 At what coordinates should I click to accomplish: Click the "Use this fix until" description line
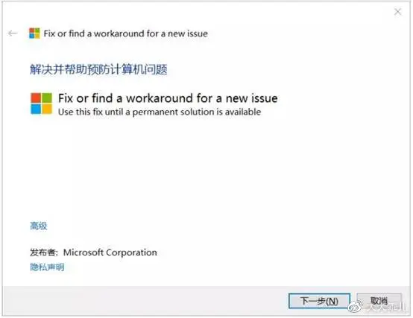click(160, 112)
